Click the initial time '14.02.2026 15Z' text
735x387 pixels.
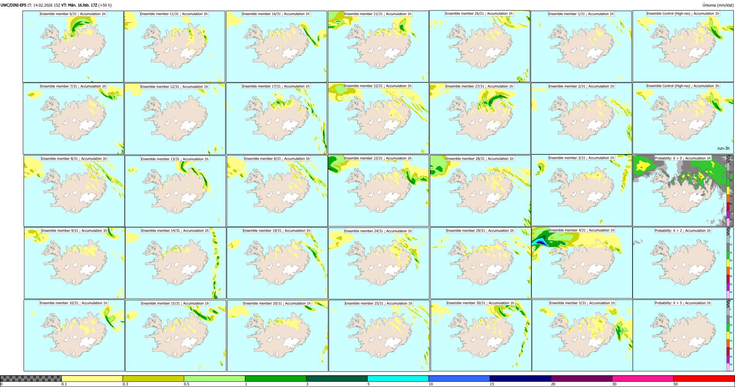point(46,5)
